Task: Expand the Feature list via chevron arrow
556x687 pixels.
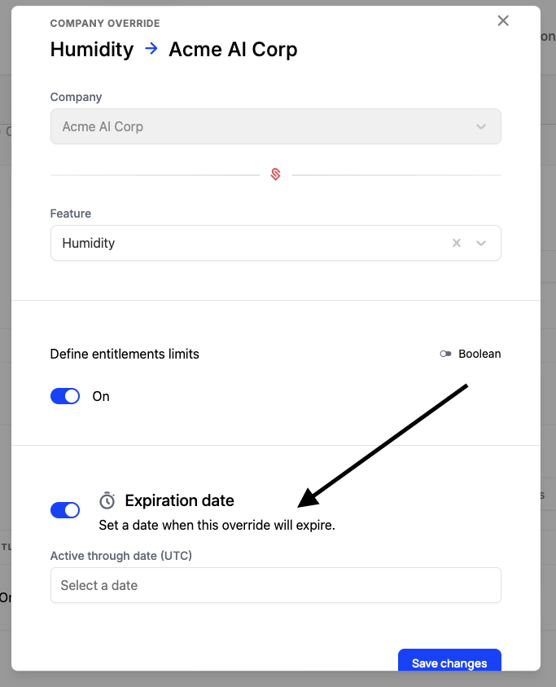Action: point(481,243)
